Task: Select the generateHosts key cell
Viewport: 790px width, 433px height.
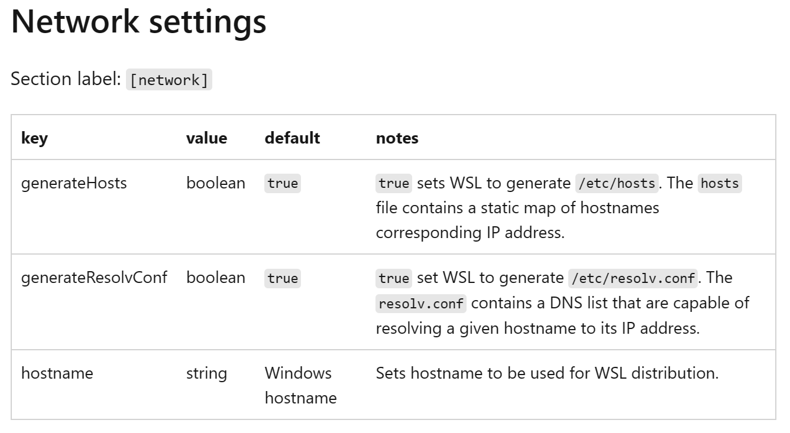Action: coord(74,183)
